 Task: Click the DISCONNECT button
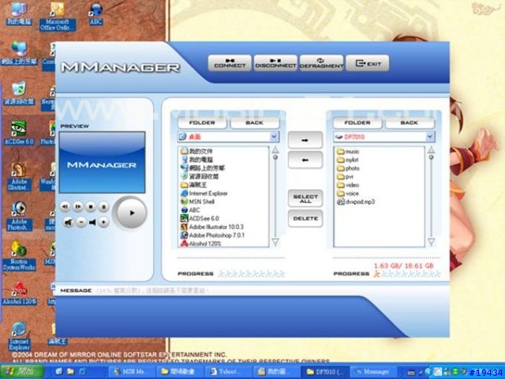point(275,63)
